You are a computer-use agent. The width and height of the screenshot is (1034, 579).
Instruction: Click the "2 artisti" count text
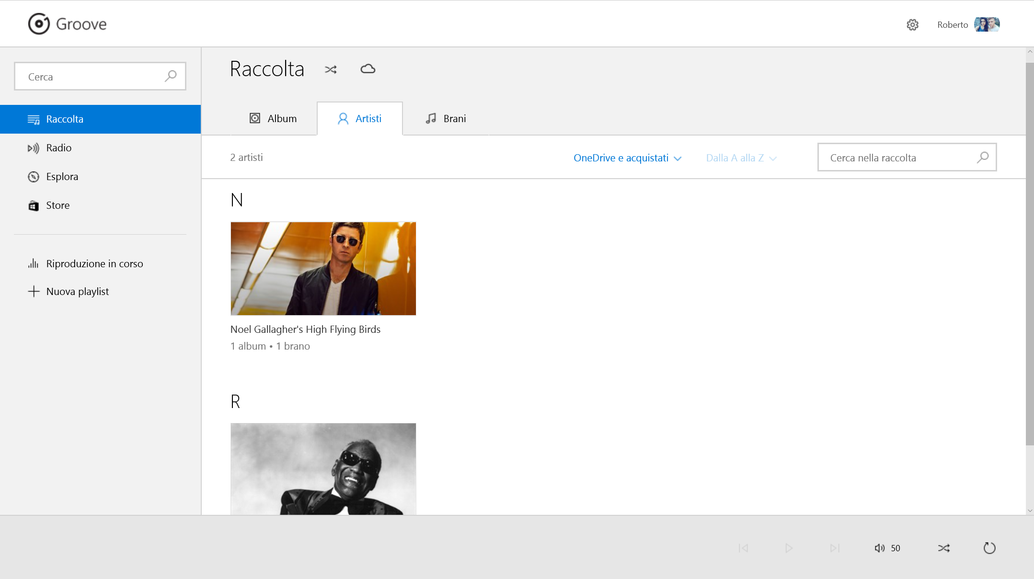point(246,158)
